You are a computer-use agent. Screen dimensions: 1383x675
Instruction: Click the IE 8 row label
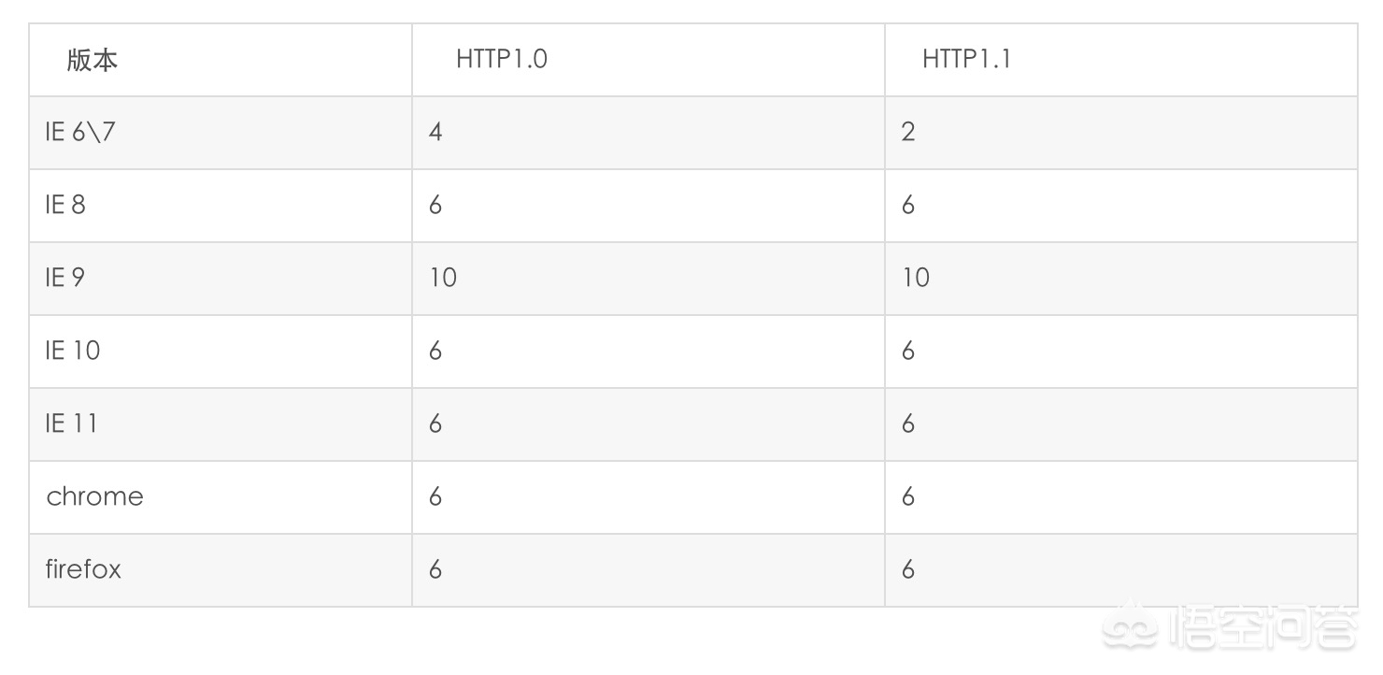(65, 205)
